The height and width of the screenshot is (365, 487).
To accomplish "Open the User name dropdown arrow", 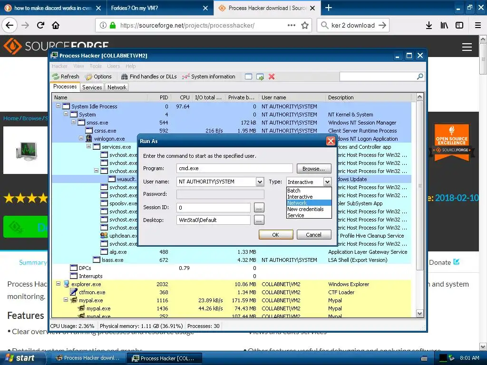I will tap(260, 182).
